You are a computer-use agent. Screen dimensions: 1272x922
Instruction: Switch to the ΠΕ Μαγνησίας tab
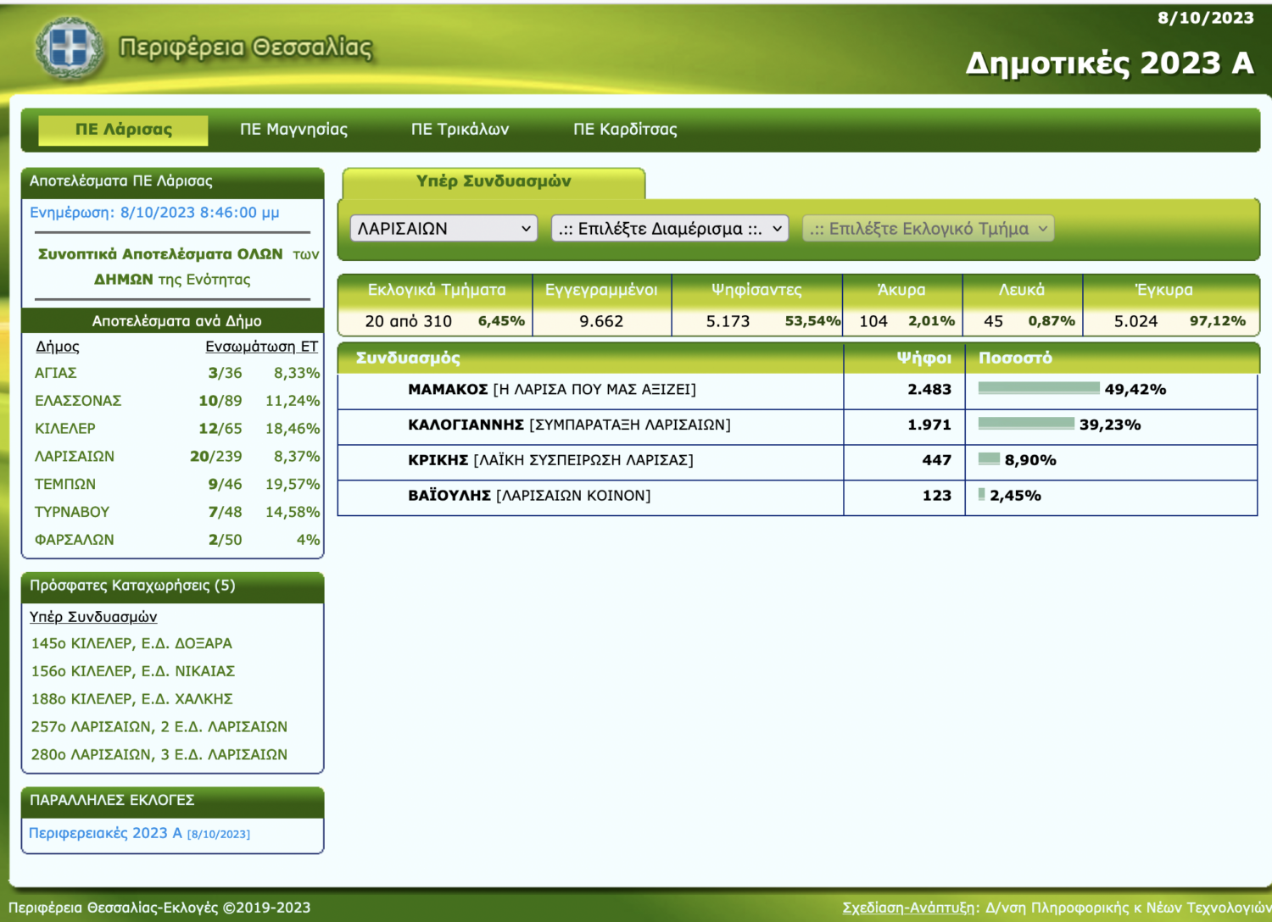click(x=293, y=130)
